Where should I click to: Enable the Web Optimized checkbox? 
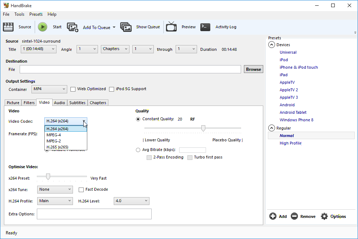click(x=73, y=89)
